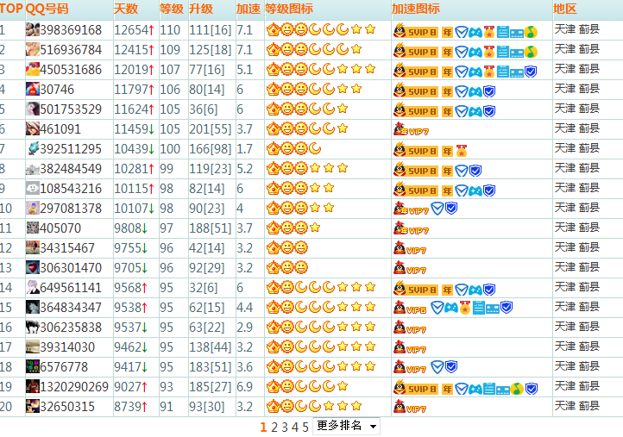623x437 pixels.
Task: Open avatar of QQ 450531686
Action: tap(33, 70)
